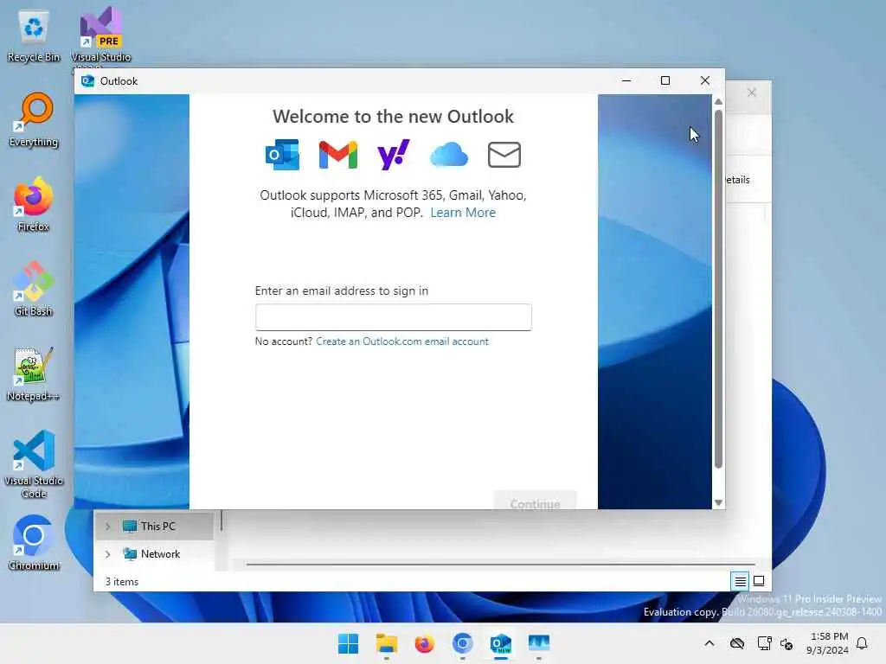This screenshot has height=664, width=886.
Task: Select the Everything desktop shortcut
Action: point(34,119)
